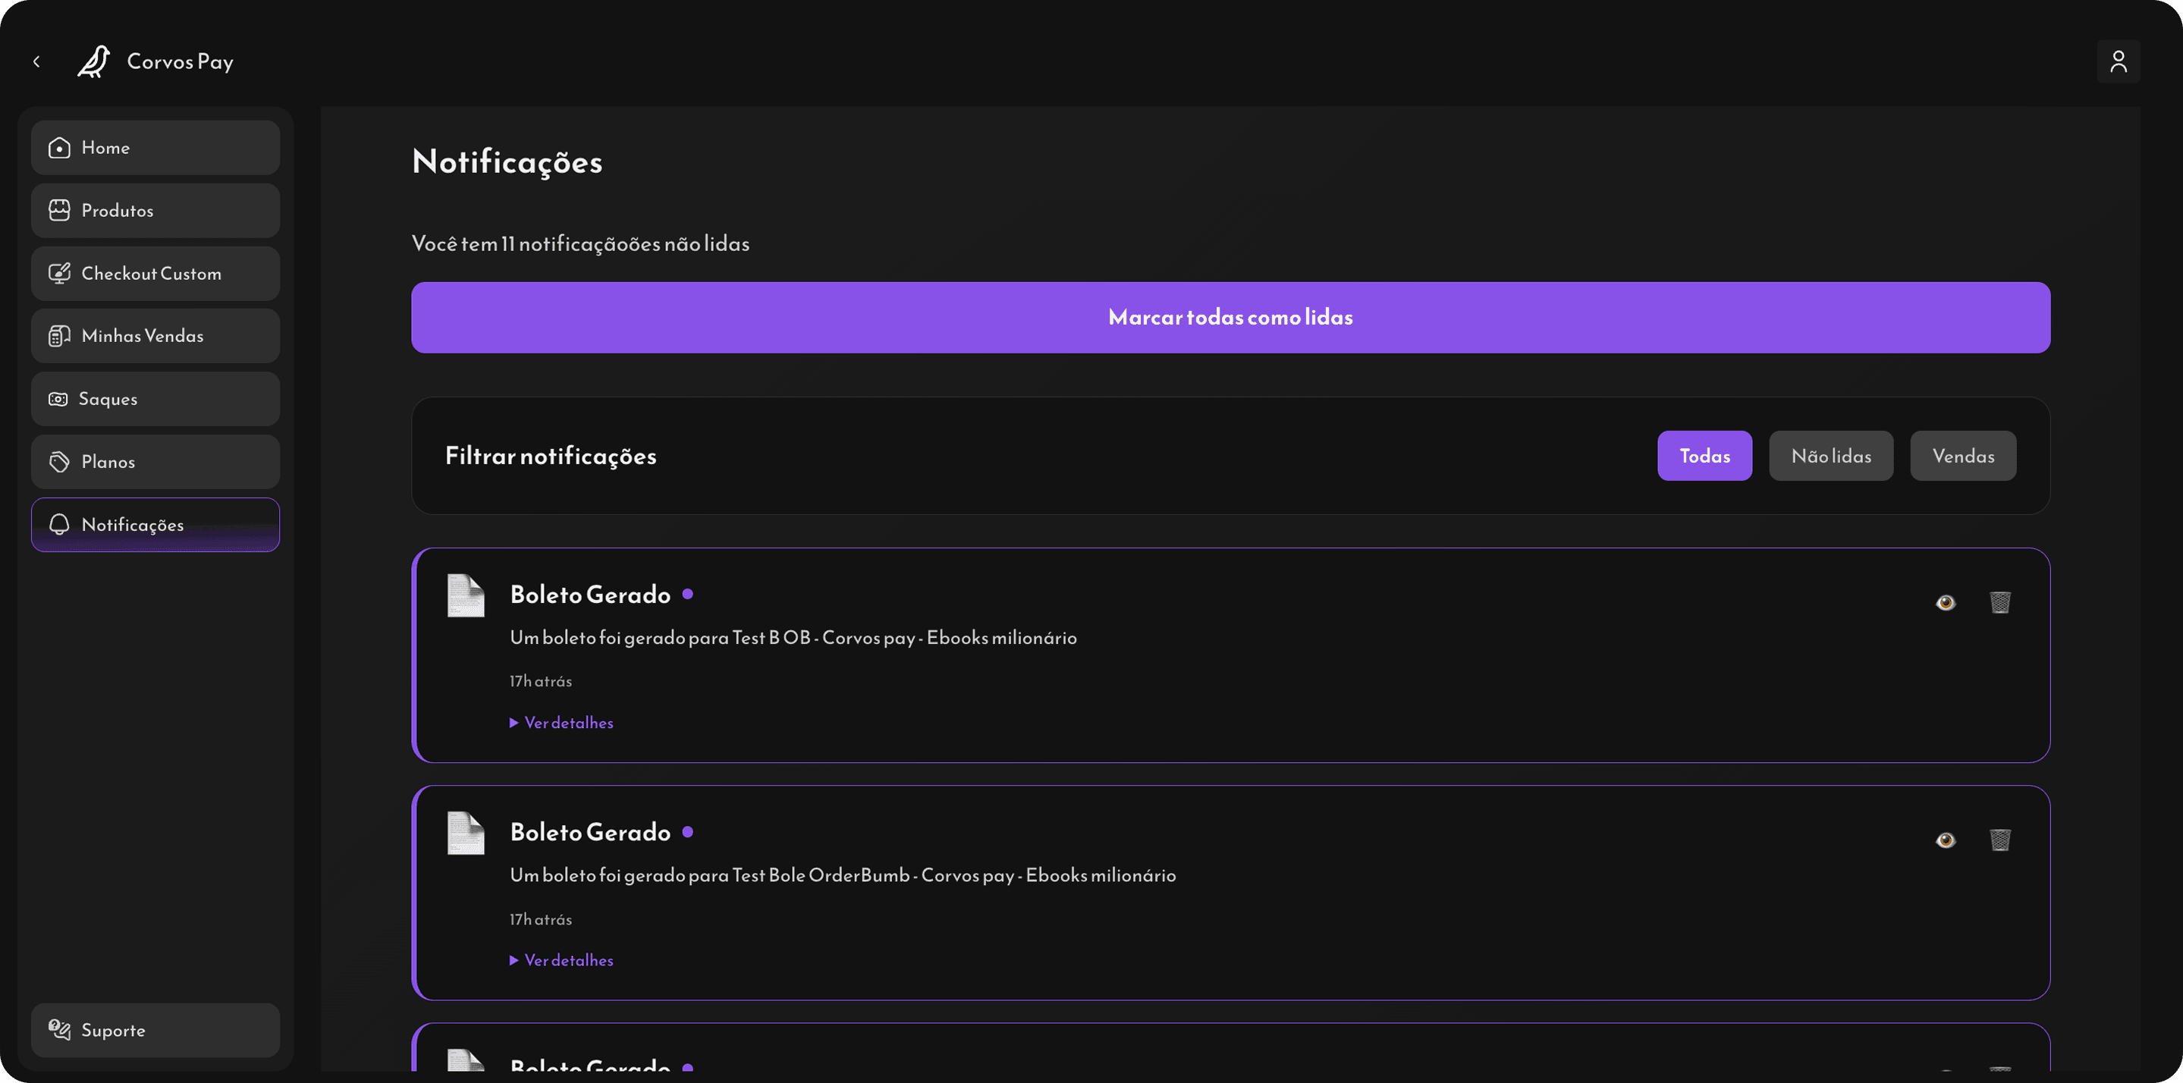The image size is (2183, 1083).
Task: Filter notifications by Todas
Action: point(1704,456)
